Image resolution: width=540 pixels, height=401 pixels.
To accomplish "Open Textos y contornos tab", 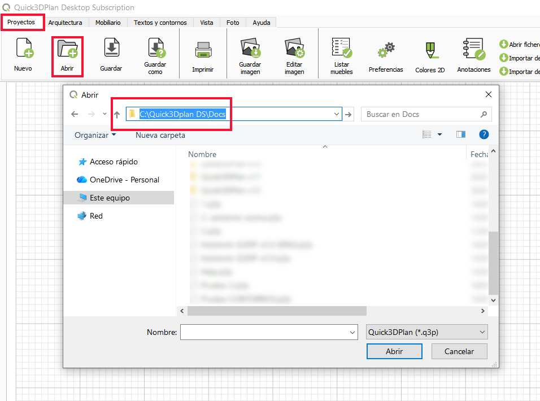I will coord(160,23).
